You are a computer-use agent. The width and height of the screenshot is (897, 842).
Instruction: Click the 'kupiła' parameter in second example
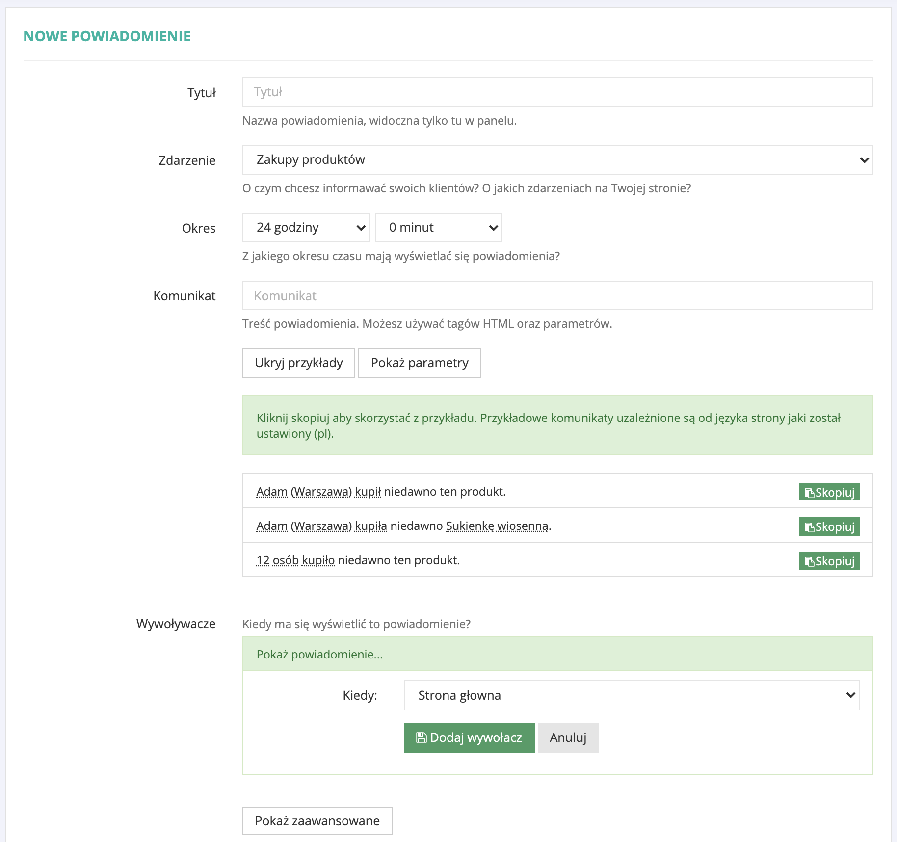coord(371,526)
